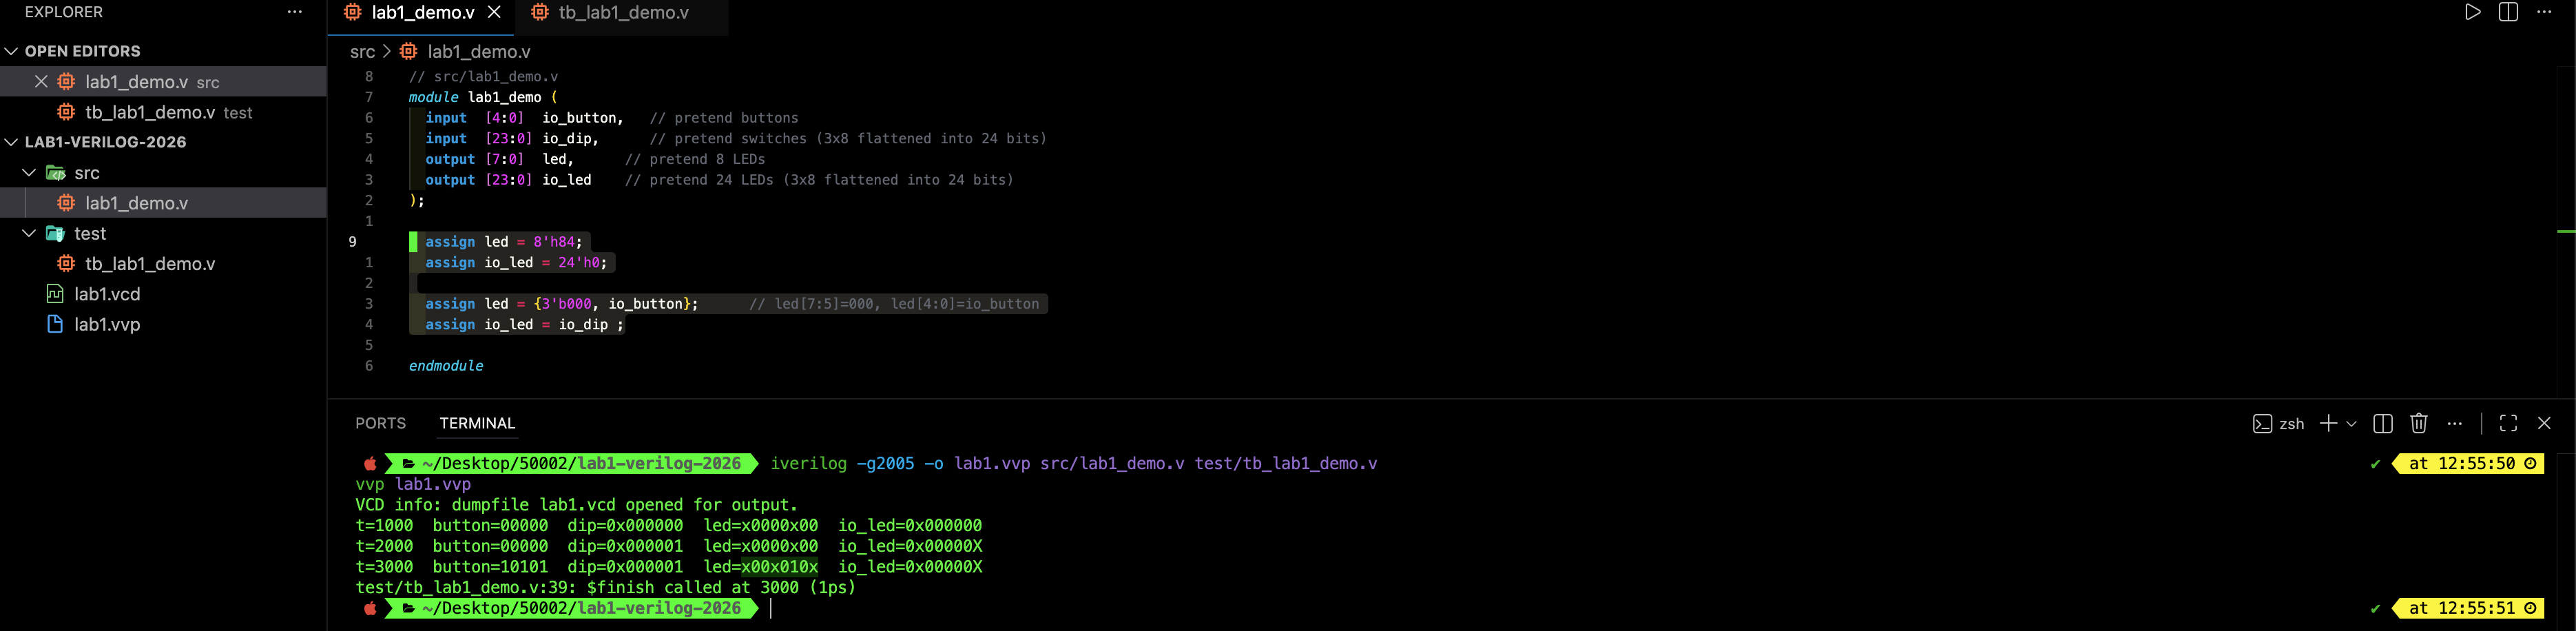Click the Run code play icon
Screen dimensions: 2576x631
[2472, 12]
